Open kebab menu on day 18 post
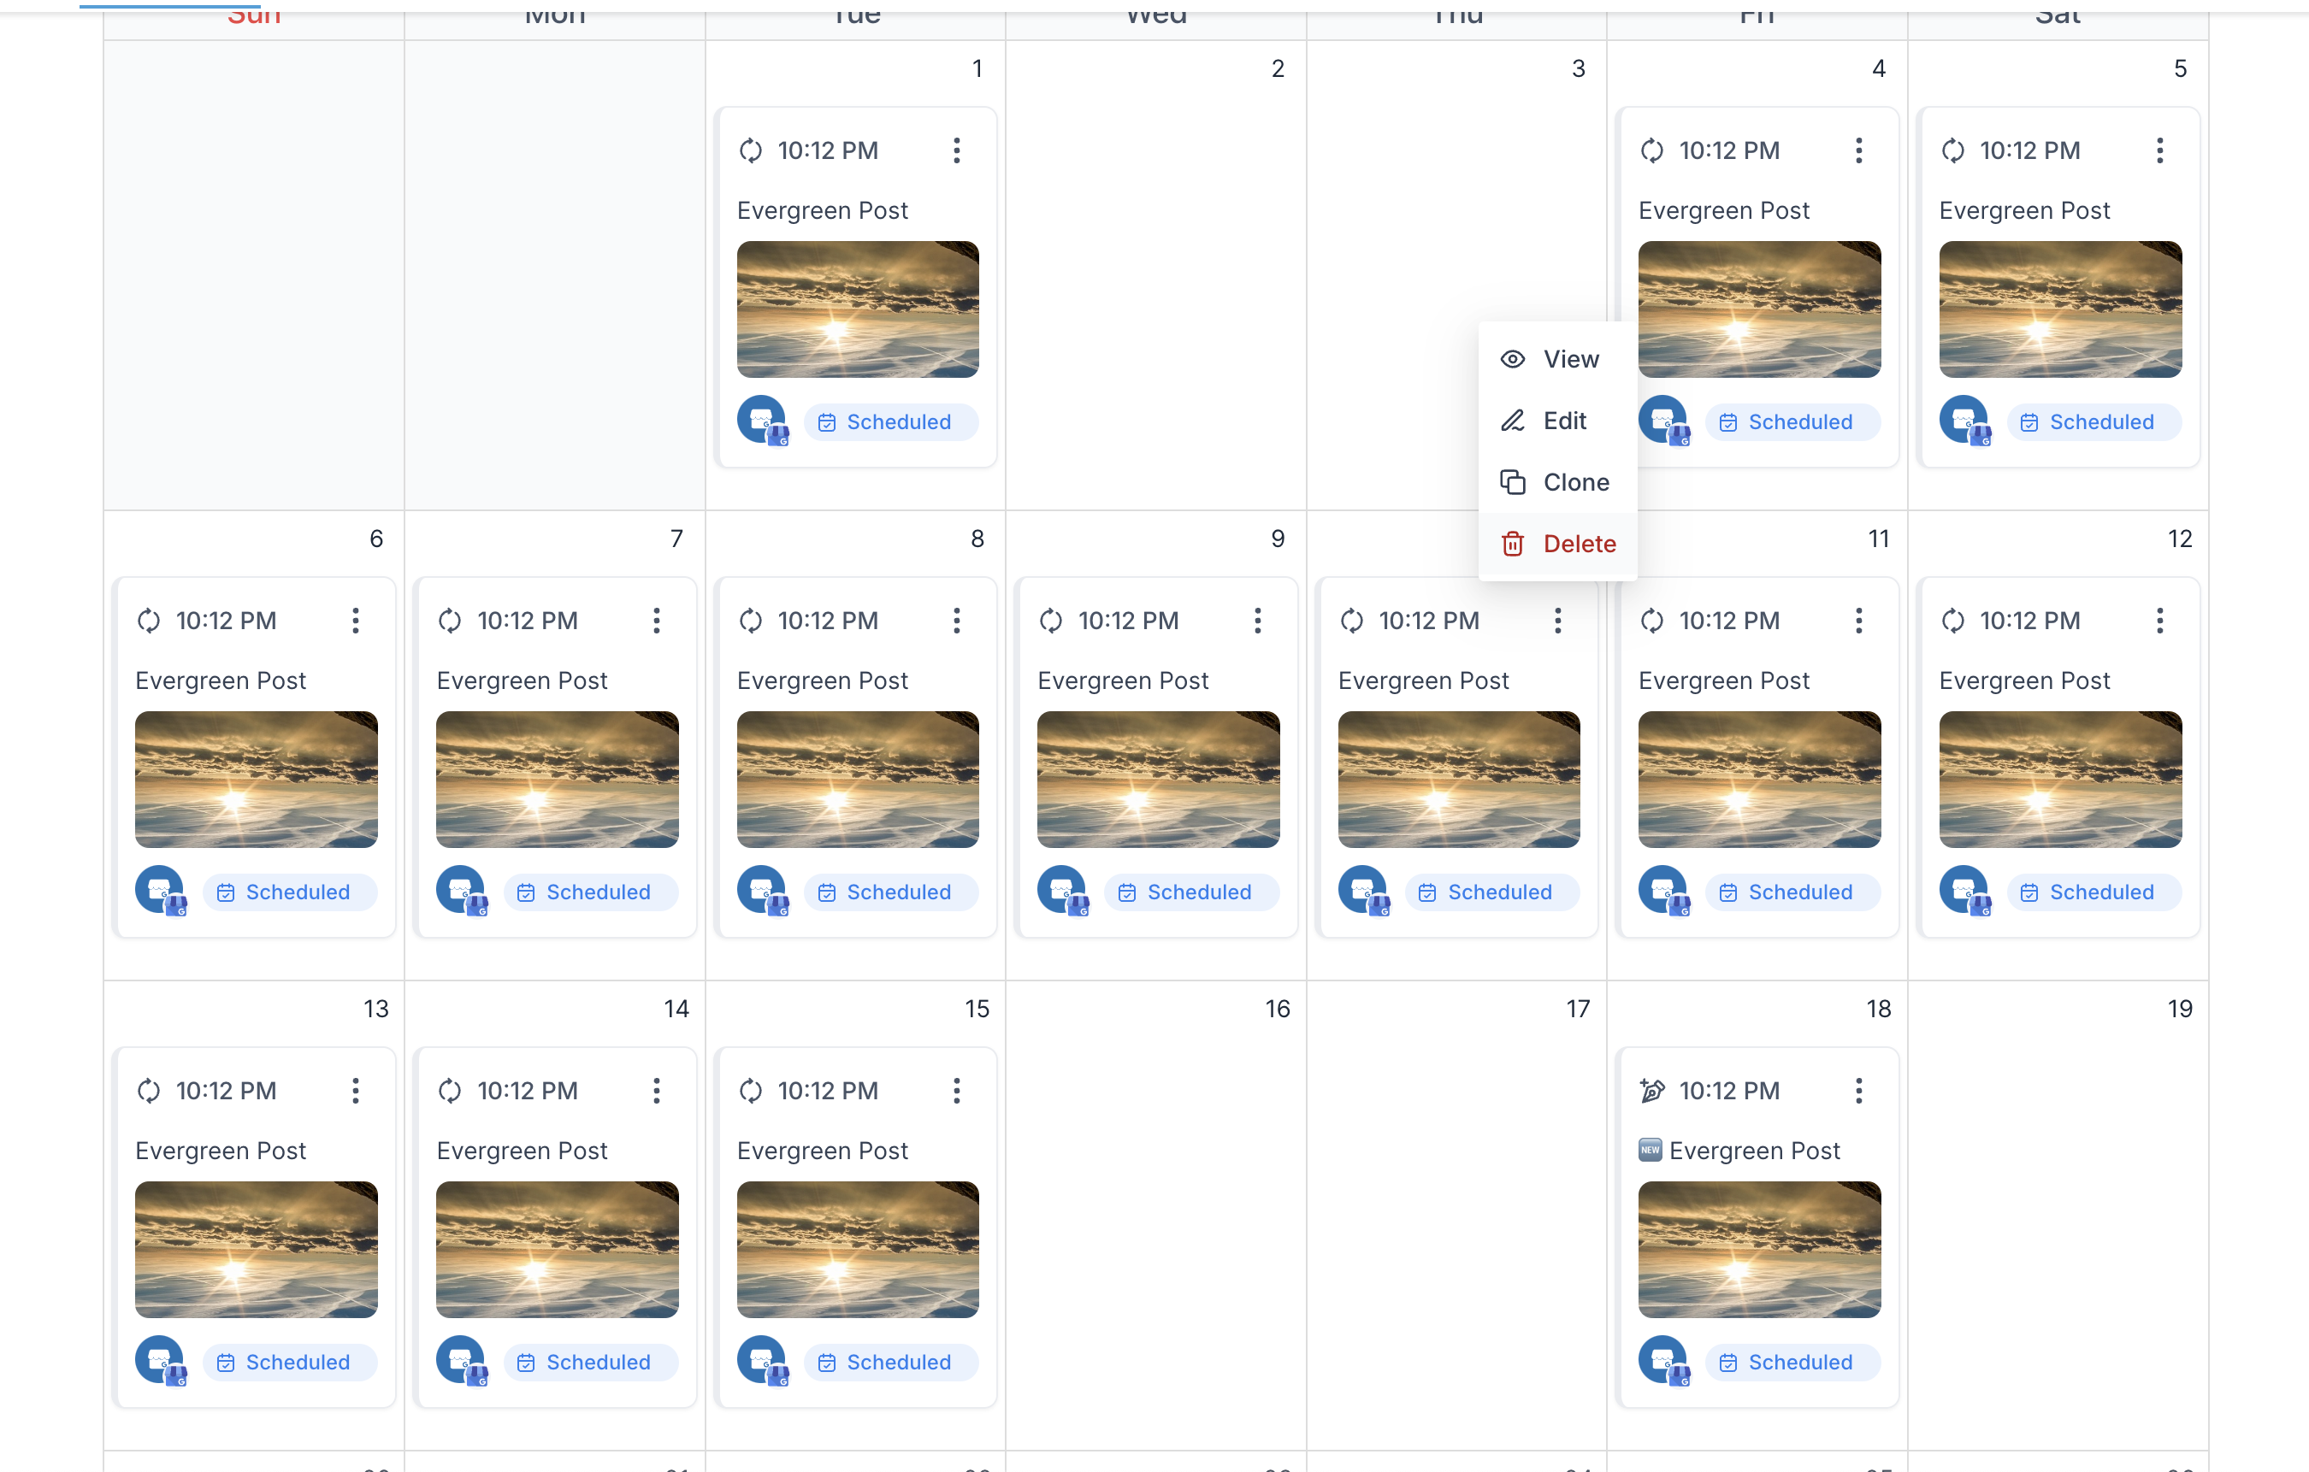The height and width of the screenshot is (1472, 2309). point(1858,1091)
